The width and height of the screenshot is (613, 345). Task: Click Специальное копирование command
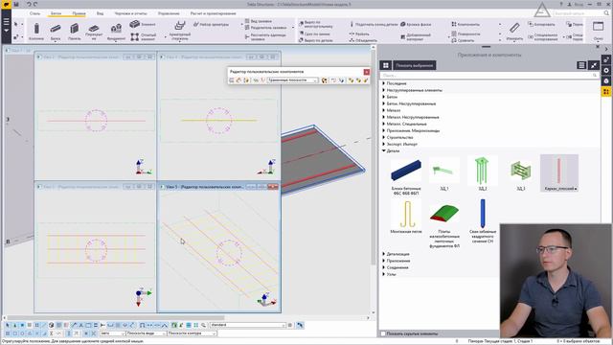(x=543, y=37)
